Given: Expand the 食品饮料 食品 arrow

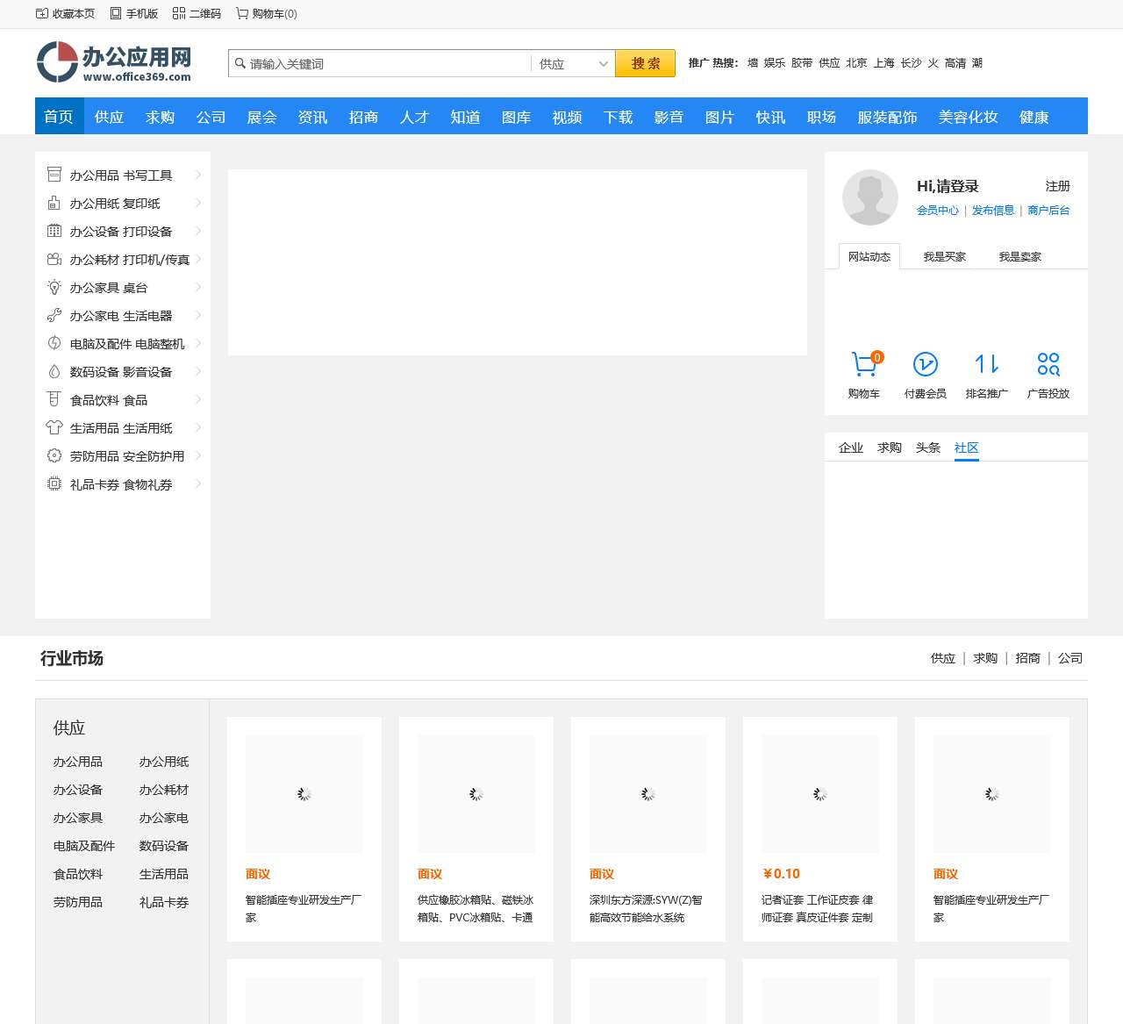Looking at the screenshot, I should [x=198, y=399].
